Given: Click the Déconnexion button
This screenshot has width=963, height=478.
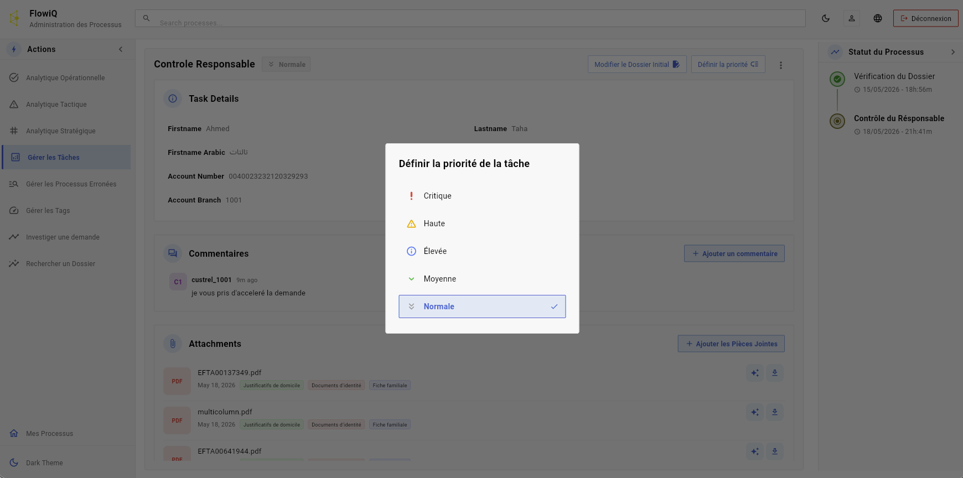Looking at the screenshot, I should [926, 18].
